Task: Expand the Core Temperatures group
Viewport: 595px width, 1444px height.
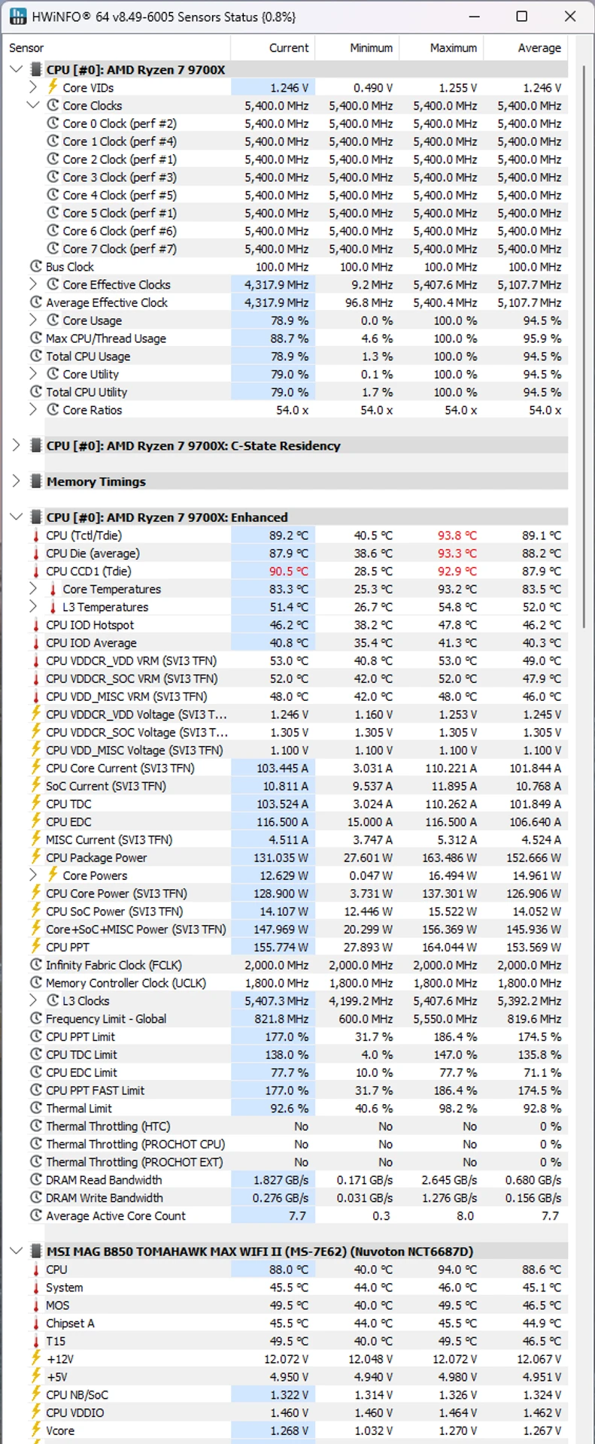Action: pyautogui.click(x=32, y=589)
